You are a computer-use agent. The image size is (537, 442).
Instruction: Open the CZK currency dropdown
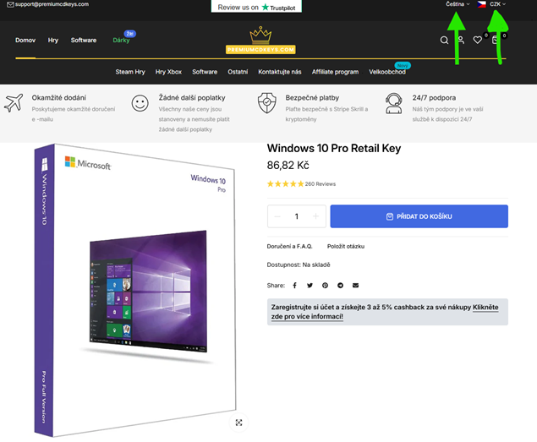click(x=497, y=4)
